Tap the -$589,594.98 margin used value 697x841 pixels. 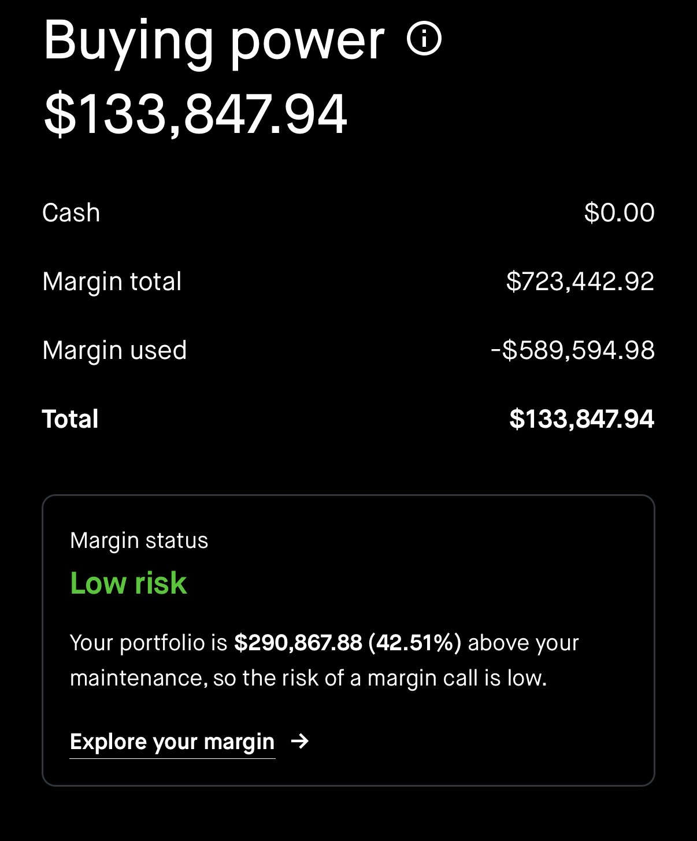coord(573,350)
